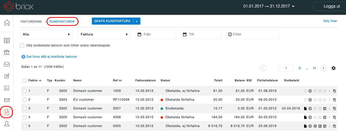Sort by Förfallodatum column header
The width and height of the screenshot is (346, 131).
[267, 81]
